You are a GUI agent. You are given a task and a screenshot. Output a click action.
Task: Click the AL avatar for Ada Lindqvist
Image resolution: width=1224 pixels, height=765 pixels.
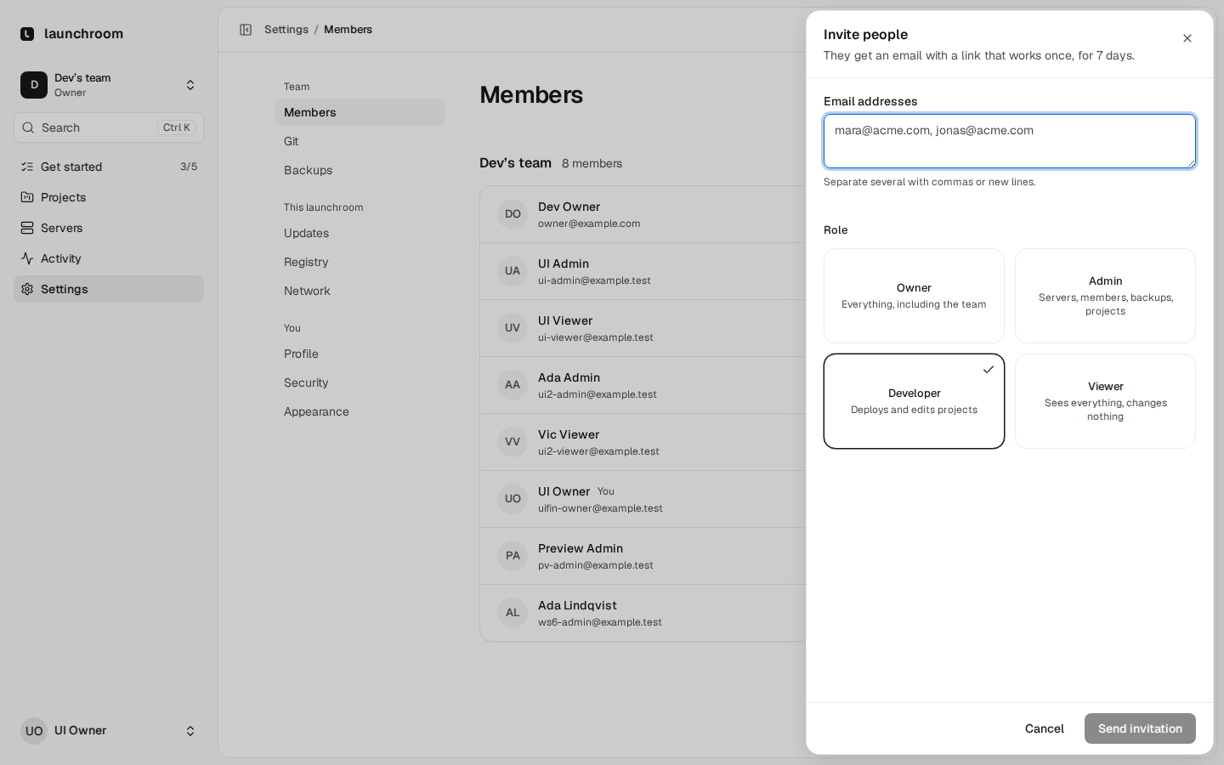(x=513, y=613)
